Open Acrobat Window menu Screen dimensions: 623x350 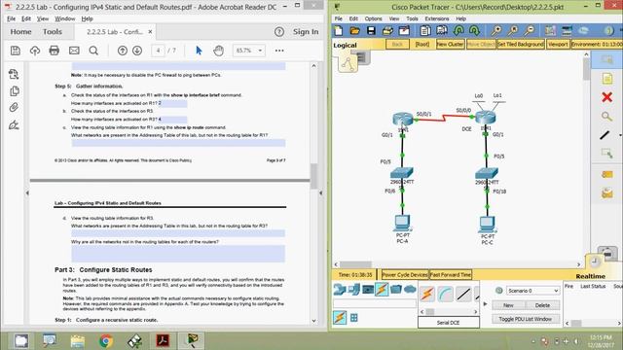[x=65, y=18]
